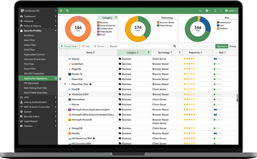Click the Delete button
Screen dimensions: 257x159
[99, 46]
